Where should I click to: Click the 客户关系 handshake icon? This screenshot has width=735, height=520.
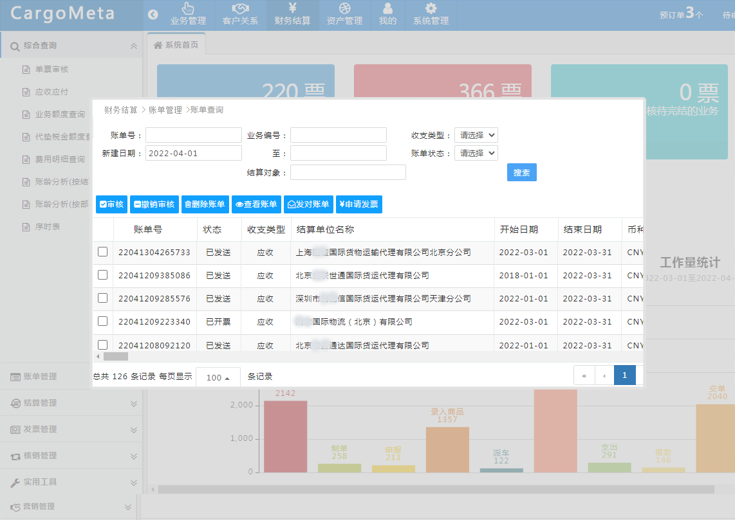point(241,8)
